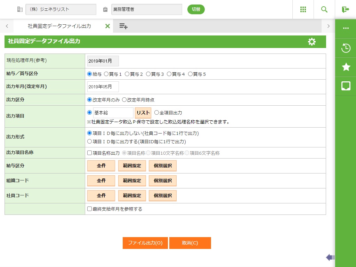
Task: Select the 賞与1 radio button
Action: pos(106,74)
